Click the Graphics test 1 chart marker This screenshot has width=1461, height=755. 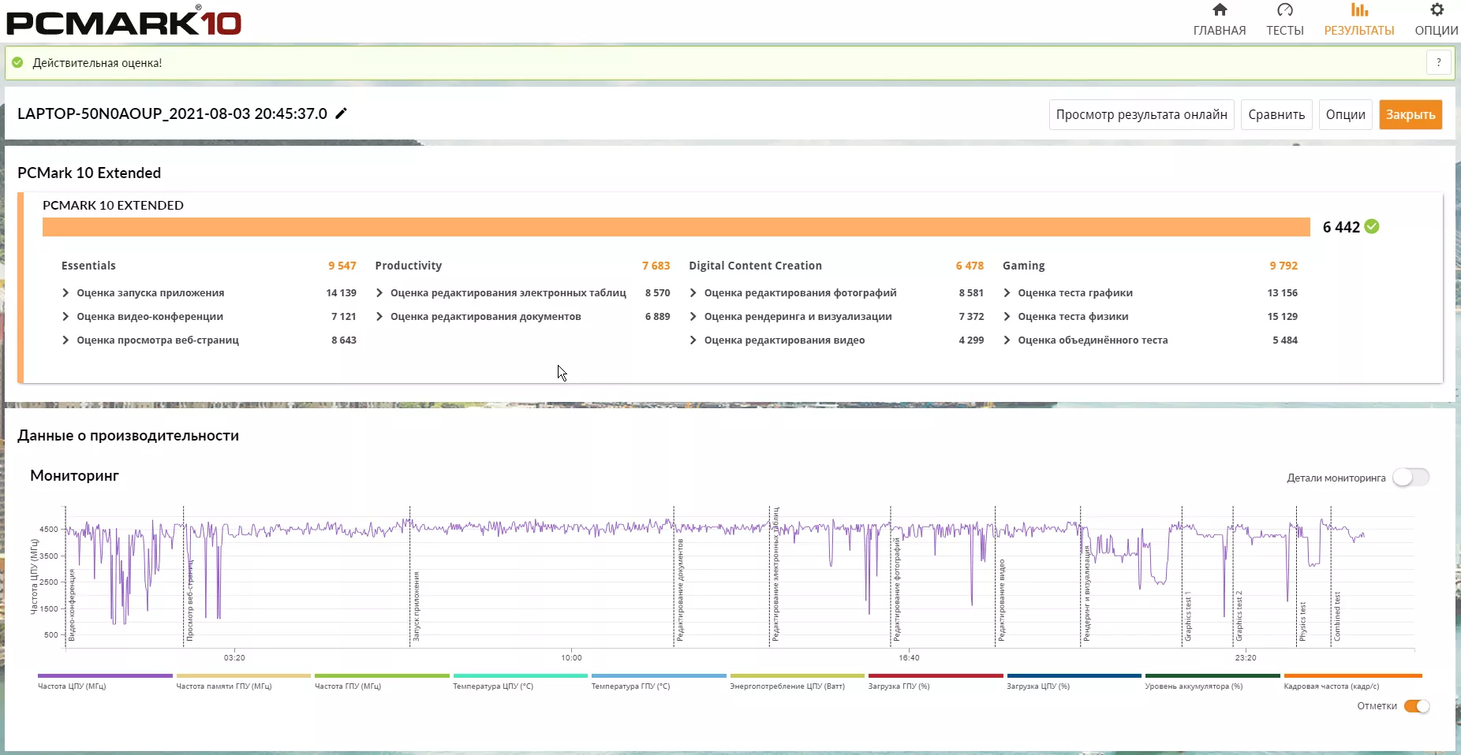(x=1188, y=617)
